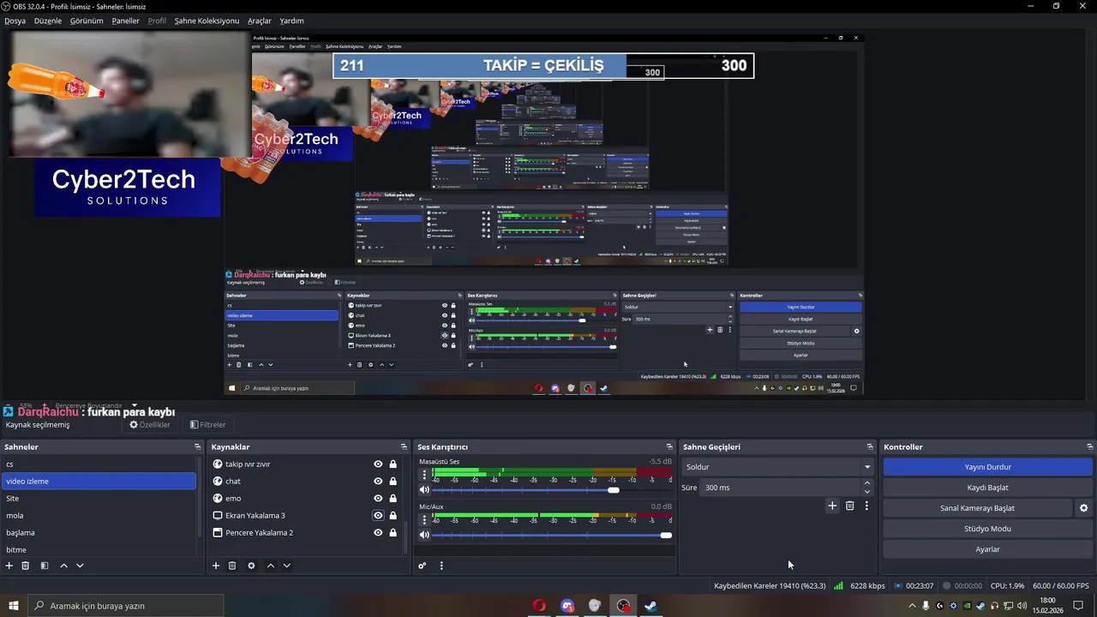Add a new scene with the plus icon
The height and width of the screenshot is (617, 1097).
tap(9, 566)
